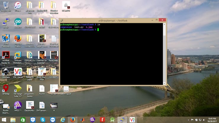Open Windows Store from the taskbar
This screenshot has width=219, height=123.
23,120
